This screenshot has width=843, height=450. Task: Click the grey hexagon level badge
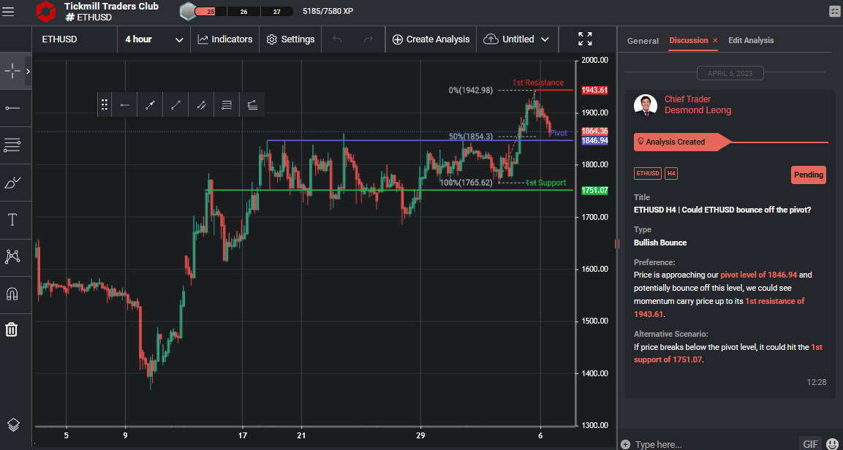[x=188, y=11]
